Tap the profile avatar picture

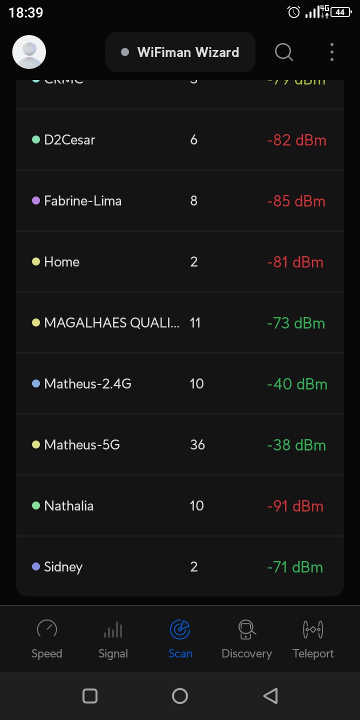click(29, 52)
